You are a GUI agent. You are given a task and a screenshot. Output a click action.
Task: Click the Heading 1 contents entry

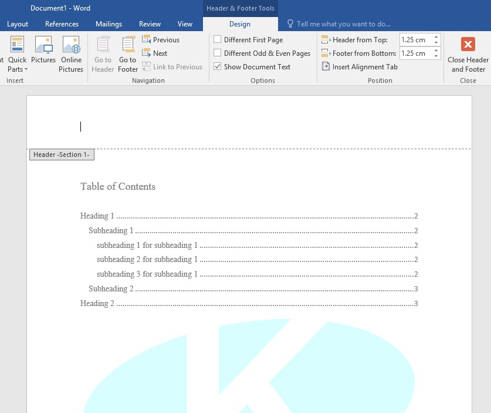249,216
